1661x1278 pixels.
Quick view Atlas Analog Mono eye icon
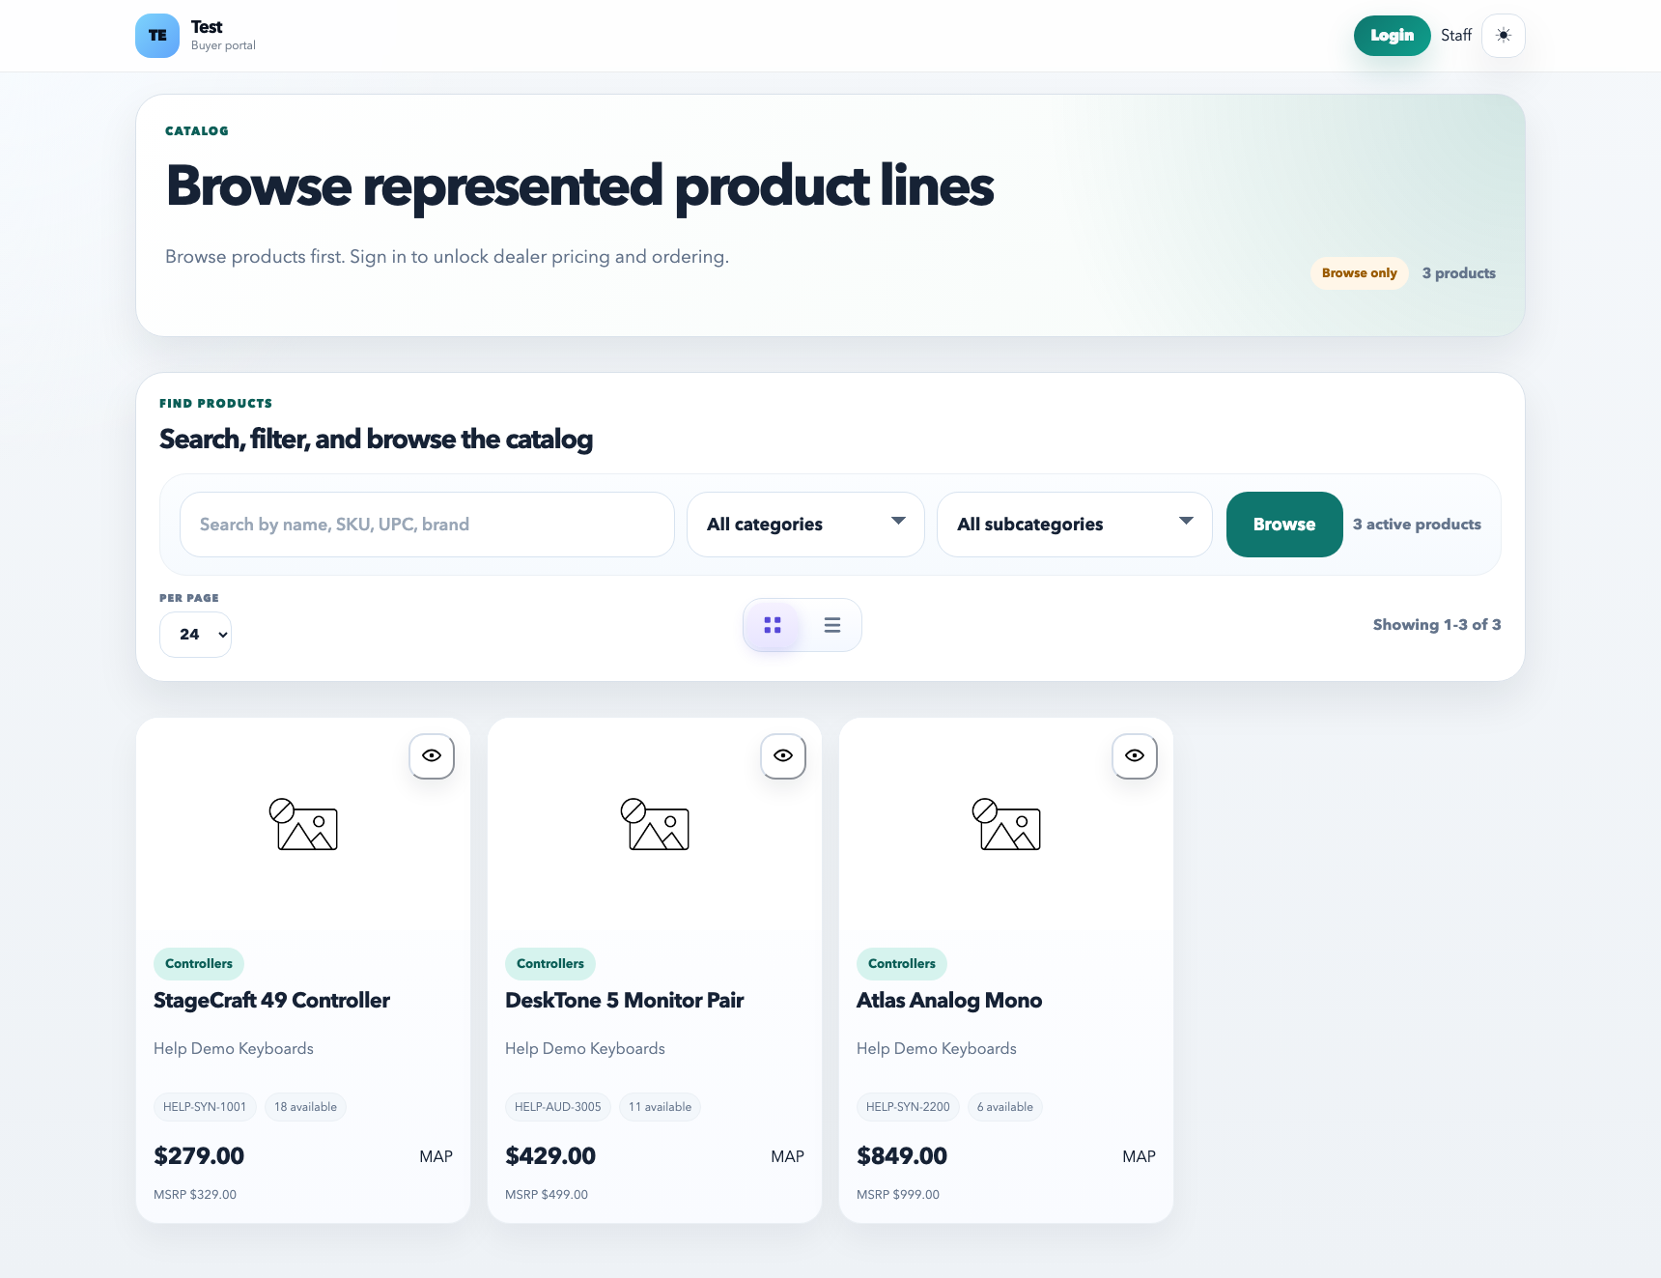tap(1135, 755)
